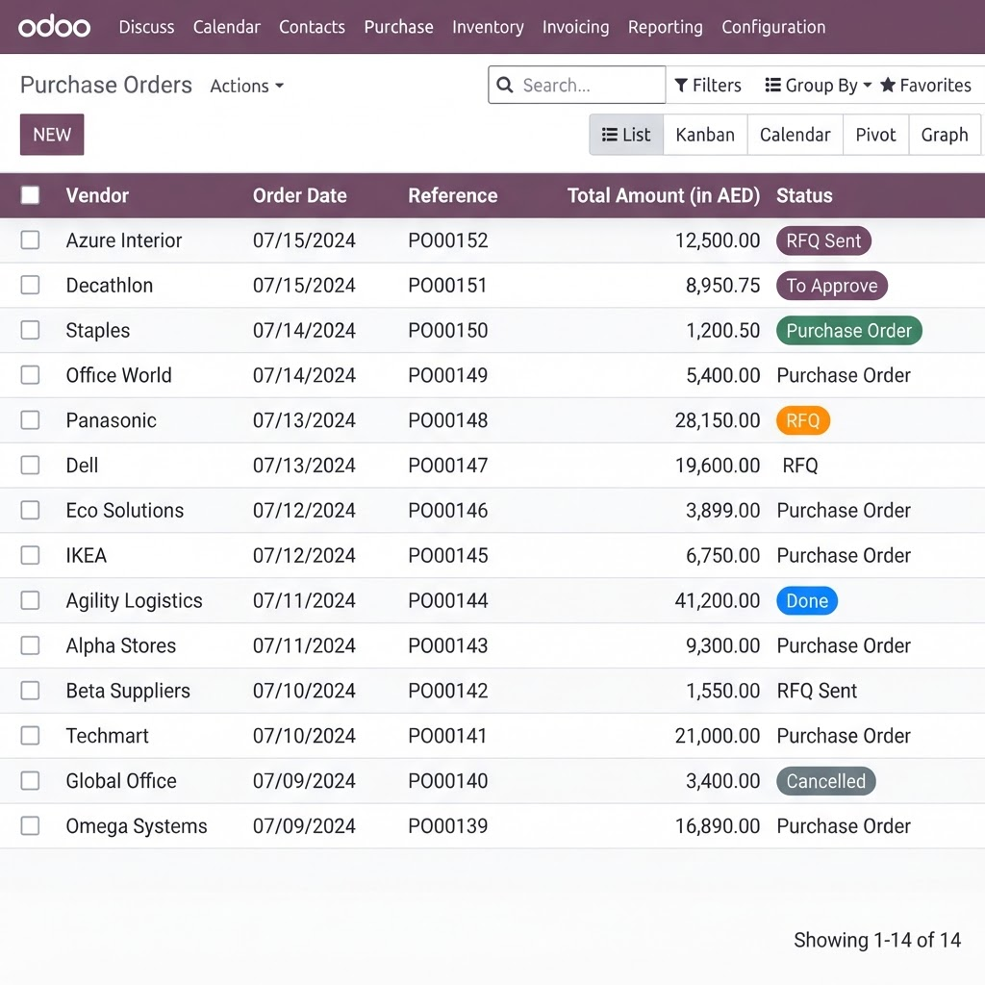The image size is (985, 985).
Task: Check the Omega Systems row checkbox
Action: tap(30, 825)
